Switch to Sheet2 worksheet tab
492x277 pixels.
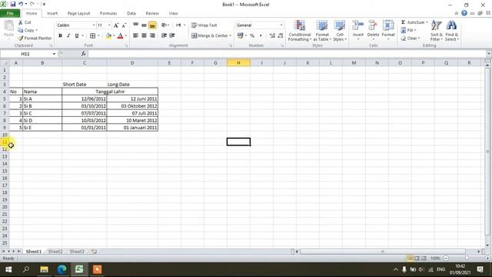click(x=55, y=252)
